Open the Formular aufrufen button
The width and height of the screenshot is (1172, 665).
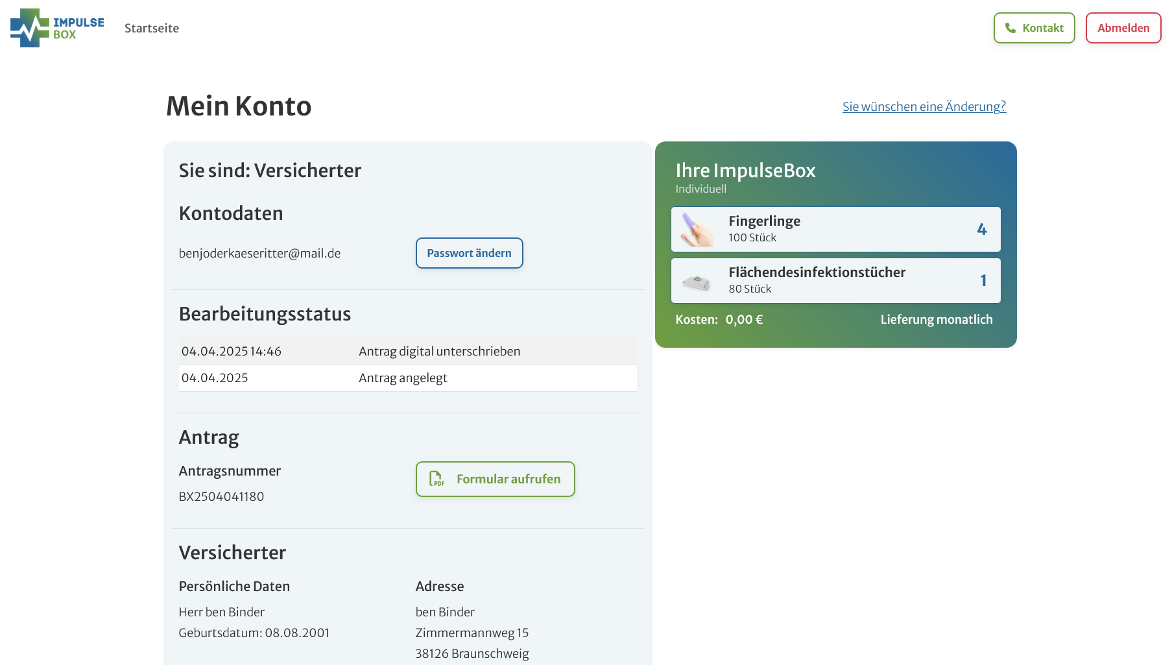coord(496,479)
